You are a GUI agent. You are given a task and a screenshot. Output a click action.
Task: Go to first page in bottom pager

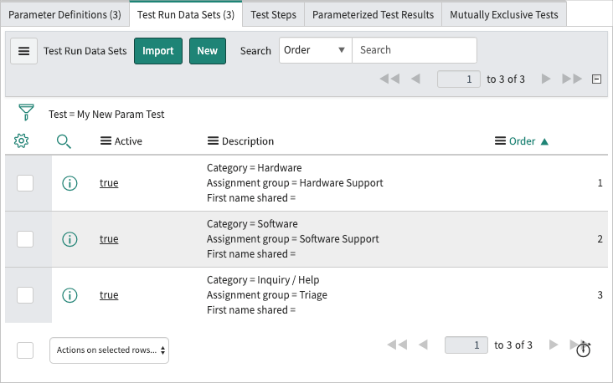(x=397, y=345)
